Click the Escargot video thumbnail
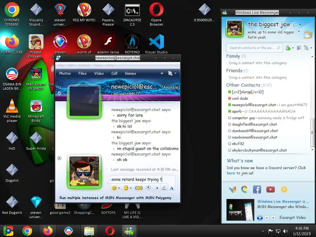316x237 pixels. coord(240,210)
